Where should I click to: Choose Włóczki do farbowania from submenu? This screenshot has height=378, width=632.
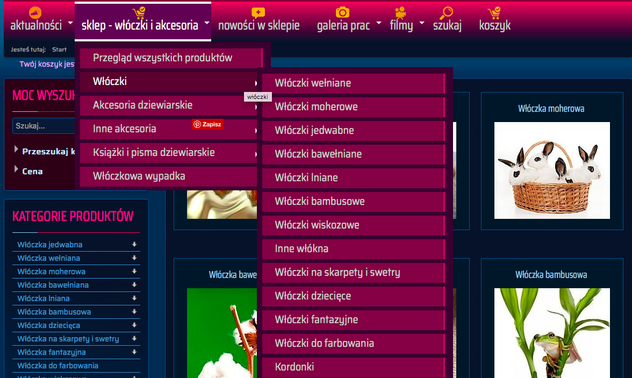point(354,343)
